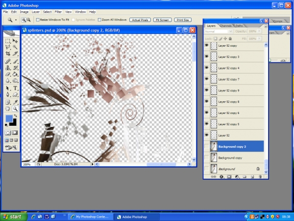Click the document horizontal scrollbar thumb
294x221 pixels.
tap(161, 164)
